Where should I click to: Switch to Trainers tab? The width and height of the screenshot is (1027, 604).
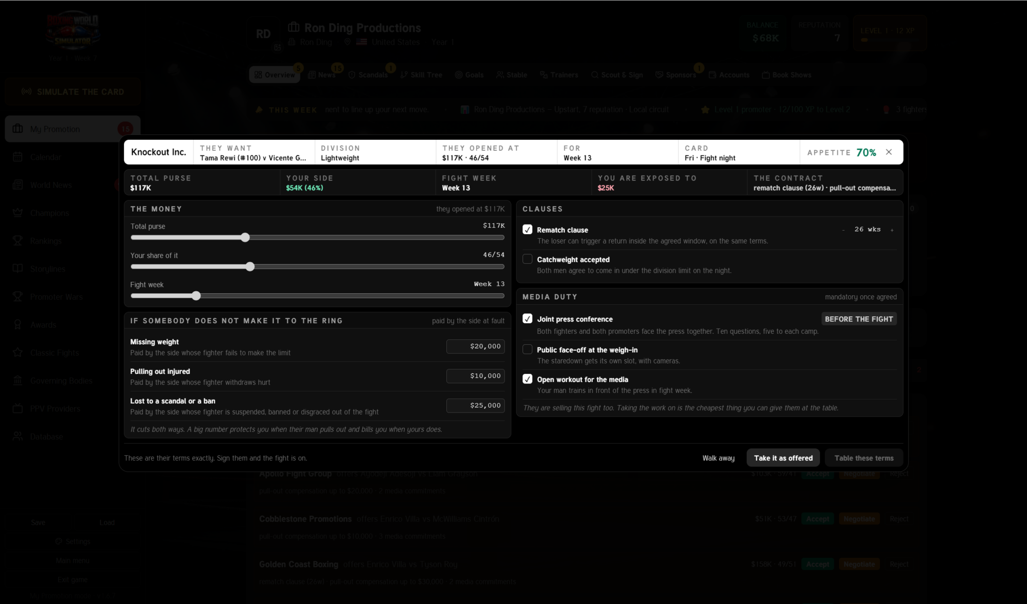[x=559, y=75]
